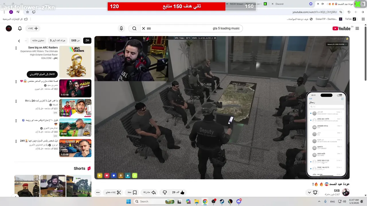This screenshot has width=367, height=206.
Task: Open the 1:23:50 car video thumbnail
Action: click(x=75, y=148)
